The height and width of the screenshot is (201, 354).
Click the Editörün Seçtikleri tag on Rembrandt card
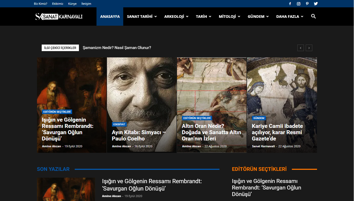coord(57,112)
